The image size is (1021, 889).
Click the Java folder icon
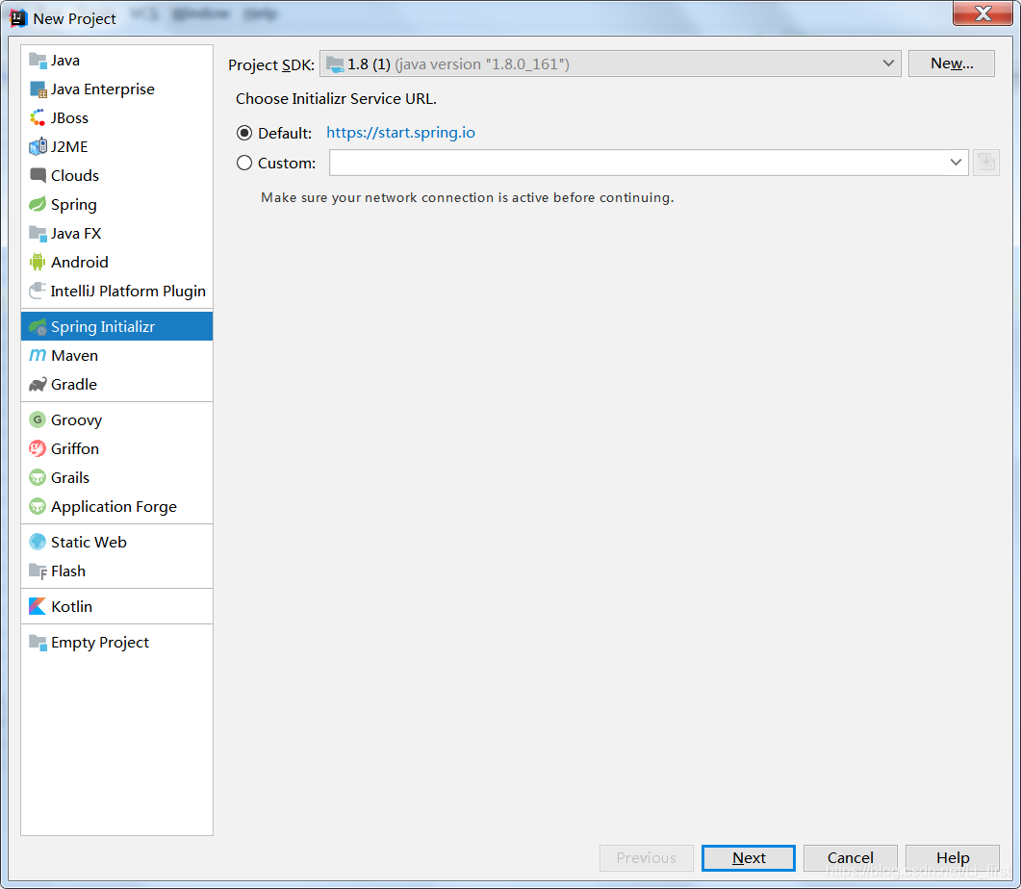pos(38,61)
